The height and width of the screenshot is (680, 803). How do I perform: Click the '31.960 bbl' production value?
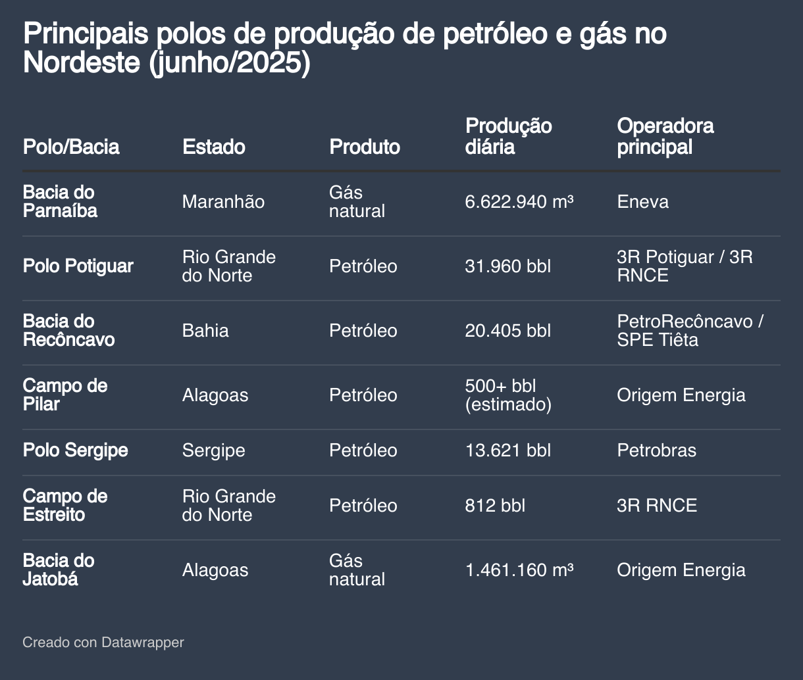click(x=507, y=266)
